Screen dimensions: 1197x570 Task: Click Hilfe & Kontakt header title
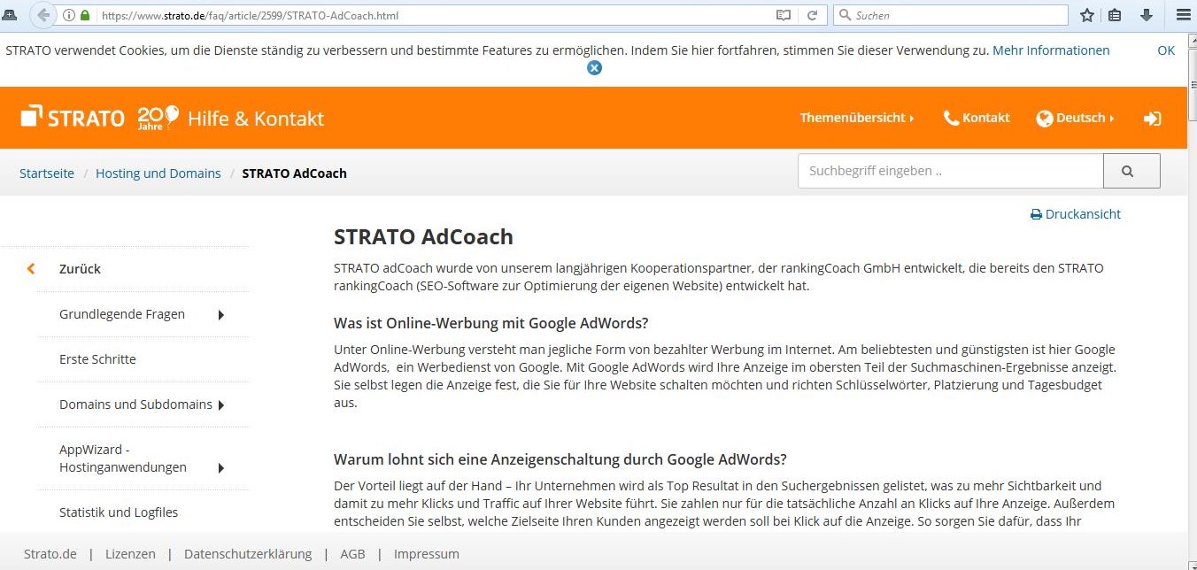(x=256, y=118)
